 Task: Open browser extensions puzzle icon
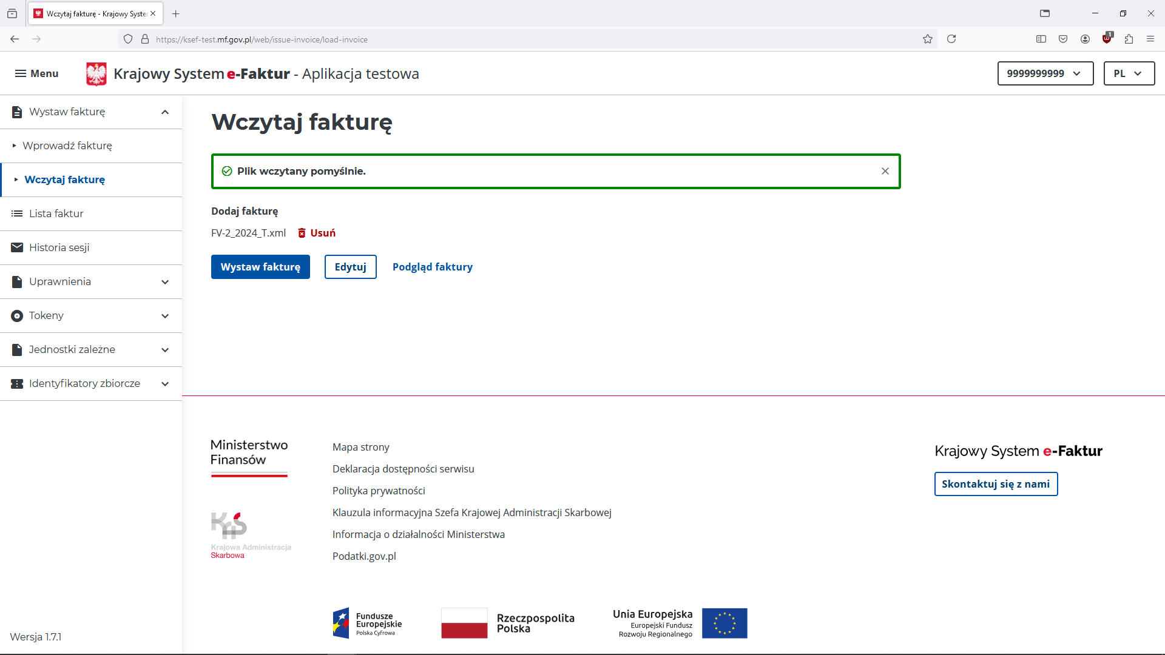1129,39
